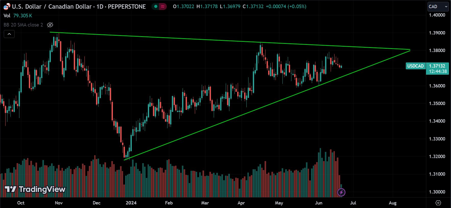Open chart settings gear icon at bottom right
This screenshot has height=208, width=451.
click(438, 203)
